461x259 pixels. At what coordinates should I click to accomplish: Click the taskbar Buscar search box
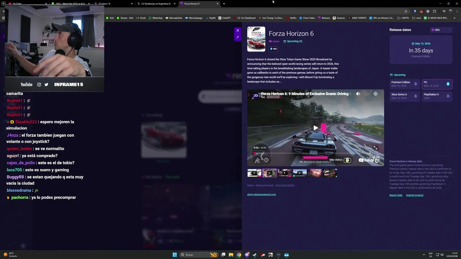click(x=199, y=255)
